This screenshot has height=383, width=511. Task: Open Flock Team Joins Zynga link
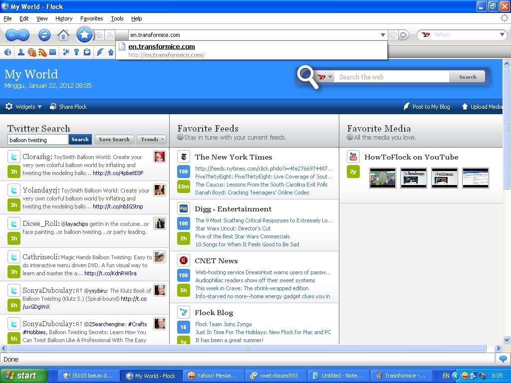(223, 324)
